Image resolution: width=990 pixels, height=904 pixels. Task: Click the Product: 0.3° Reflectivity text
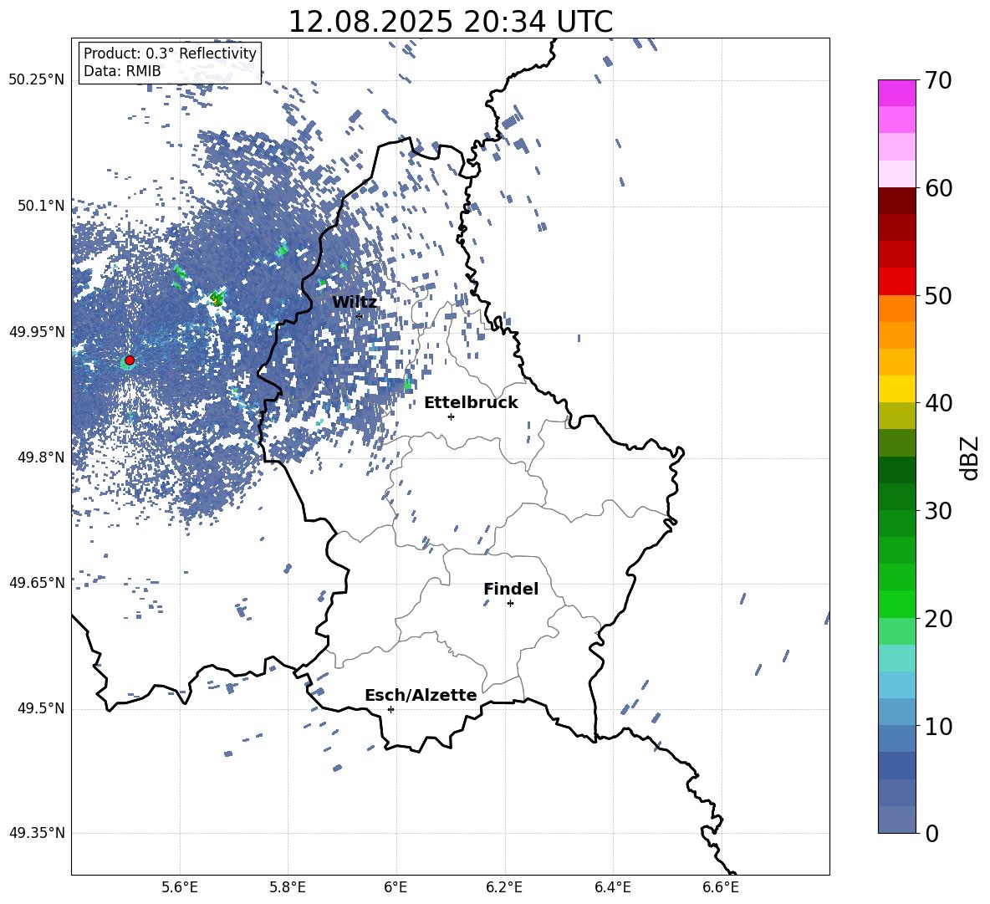tap(170, 53)
